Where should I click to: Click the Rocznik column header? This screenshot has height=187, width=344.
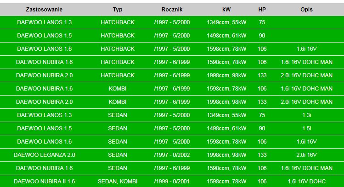[172, 9]
